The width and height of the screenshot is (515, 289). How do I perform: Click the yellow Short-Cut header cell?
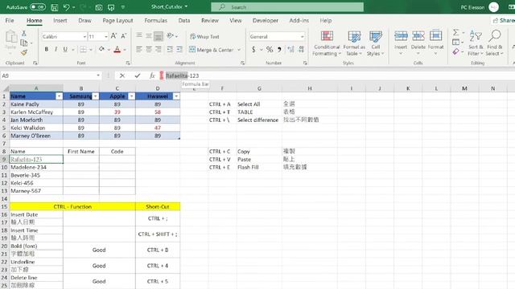[x=158, y=207]
